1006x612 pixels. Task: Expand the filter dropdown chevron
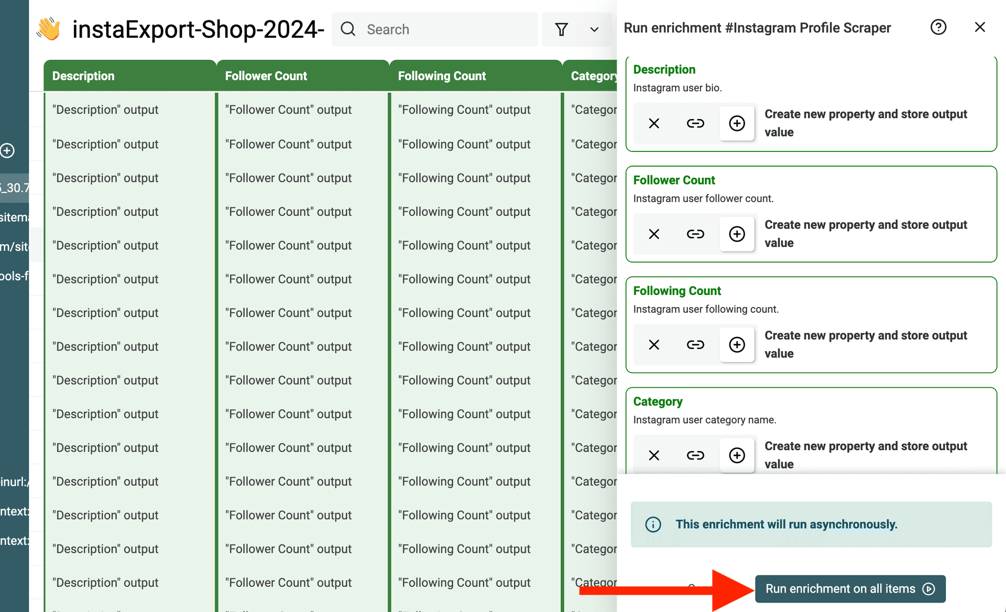(594, 29)
